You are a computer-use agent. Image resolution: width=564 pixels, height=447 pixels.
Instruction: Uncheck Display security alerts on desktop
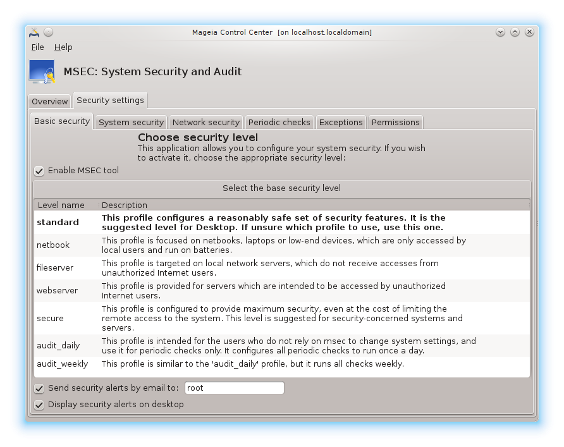[x=39, y=405]
